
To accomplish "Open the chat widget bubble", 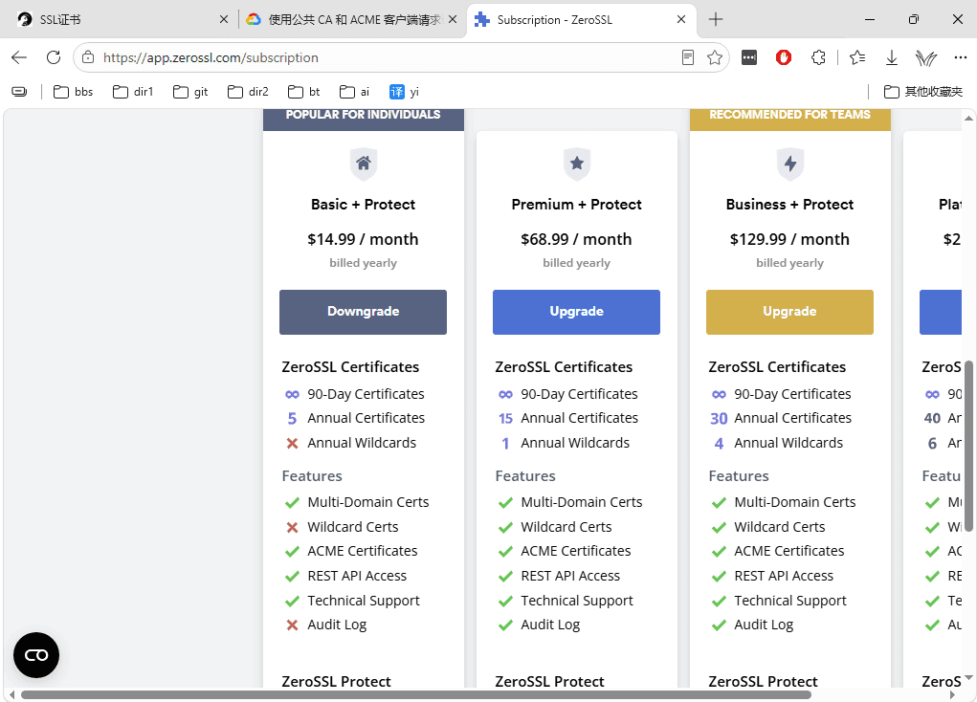I will coord(36,655).
